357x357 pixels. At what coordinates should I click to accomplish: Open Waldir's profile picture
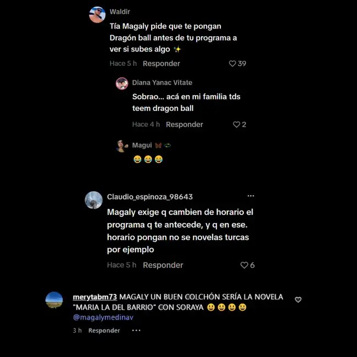(x=97, y=15)
